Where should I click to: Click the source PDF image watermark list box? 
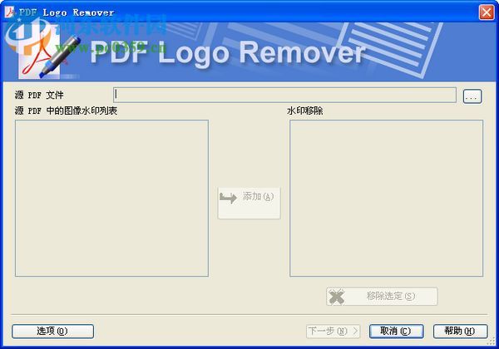point(111,198)
